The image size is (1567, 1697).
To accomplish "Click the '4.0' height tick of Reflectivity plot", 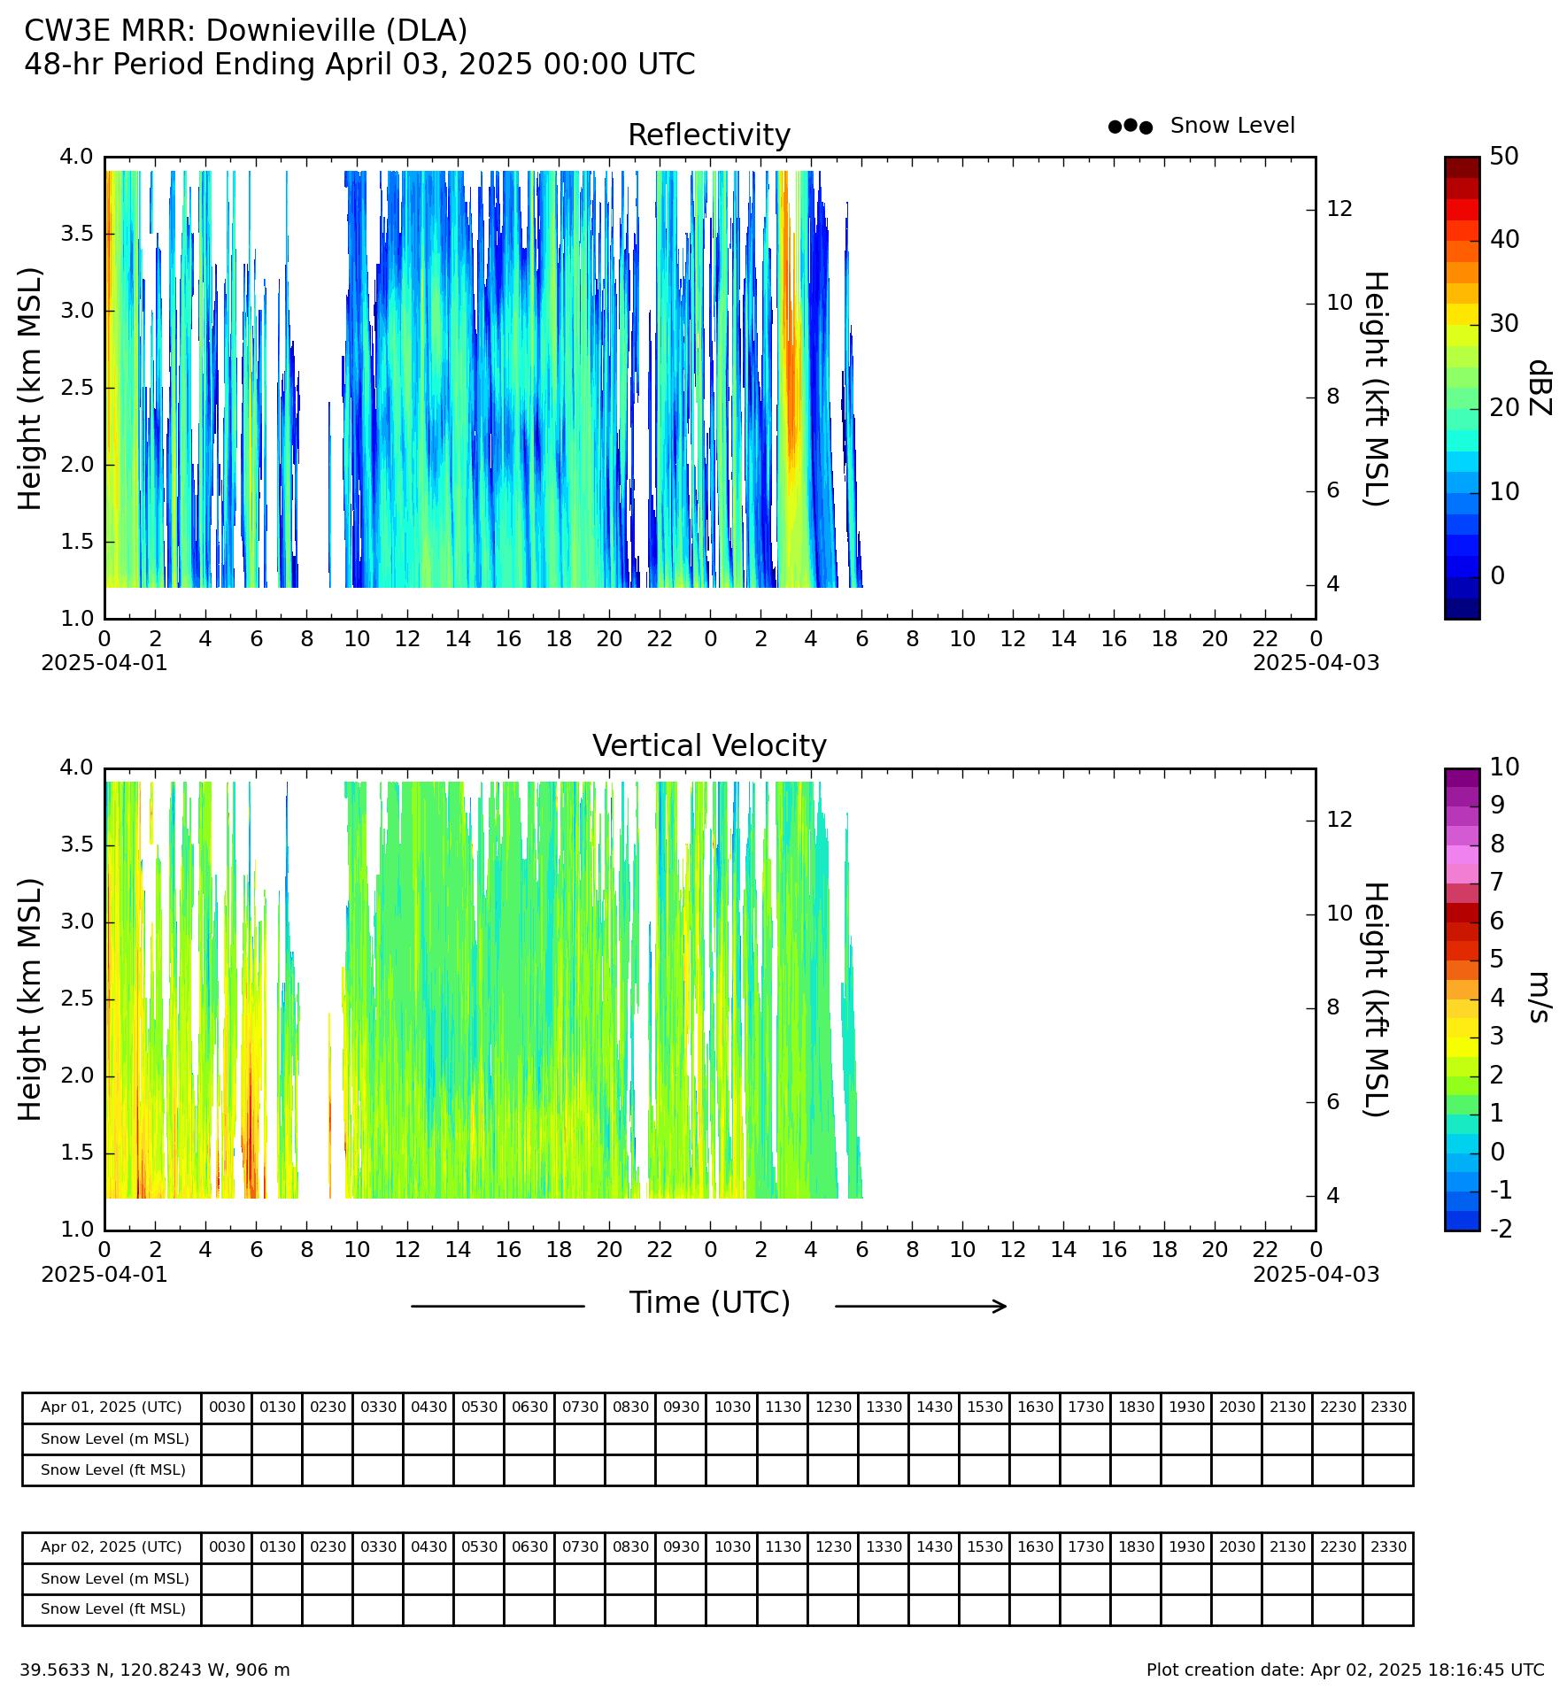I will (x=76, y=157).
